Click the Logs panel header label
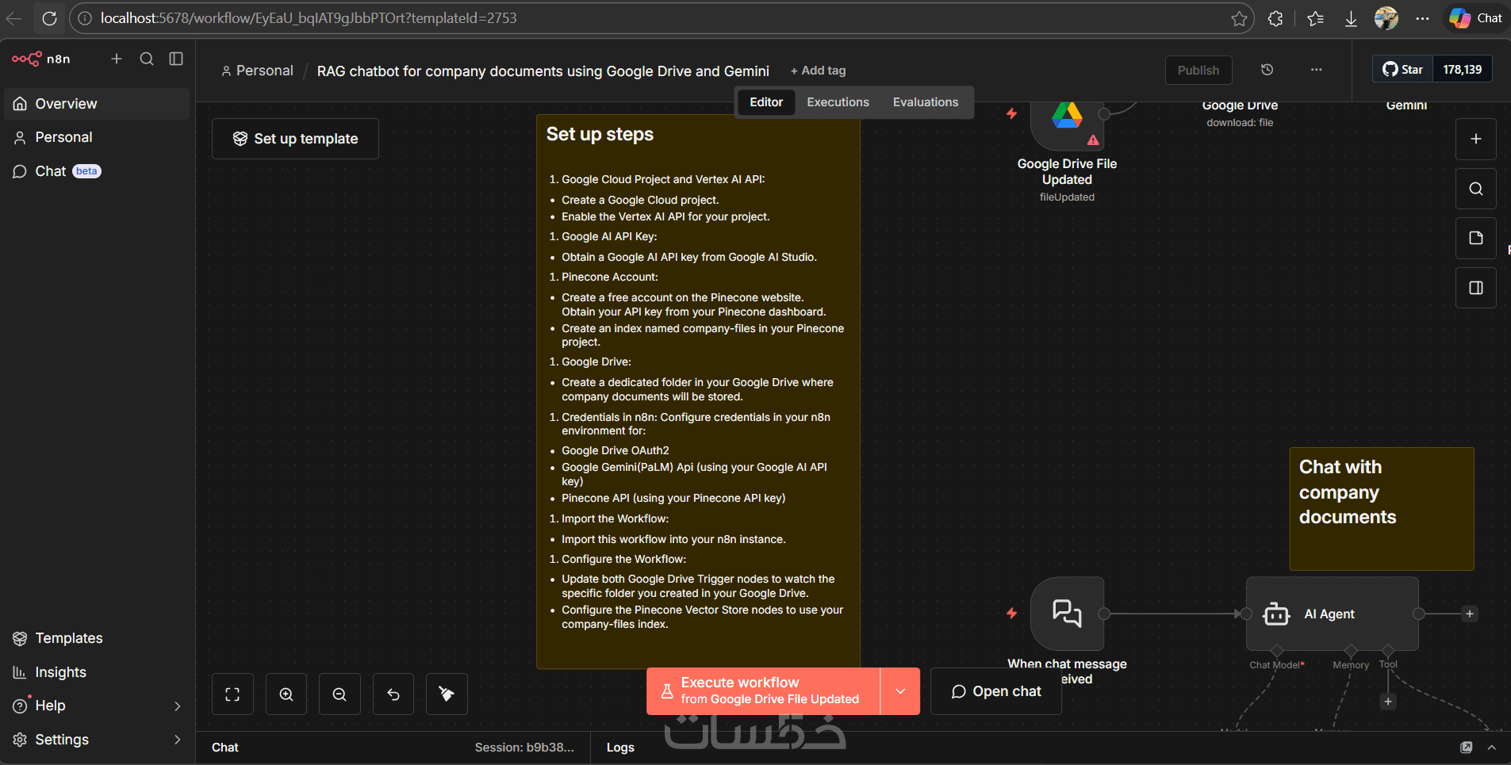 [x=620, y=748]
